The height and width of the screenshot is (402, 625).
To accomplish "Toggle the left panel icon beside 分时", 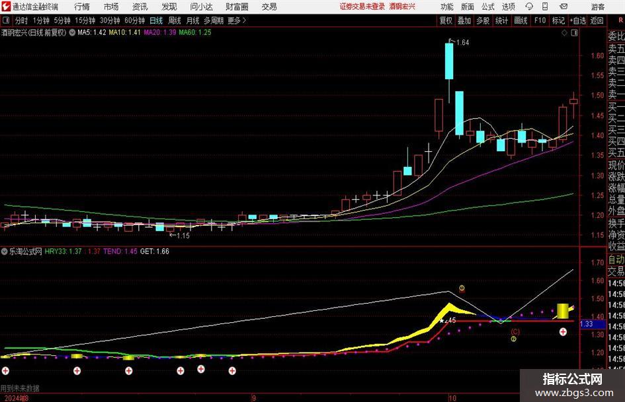I will [x=5, y=20].
